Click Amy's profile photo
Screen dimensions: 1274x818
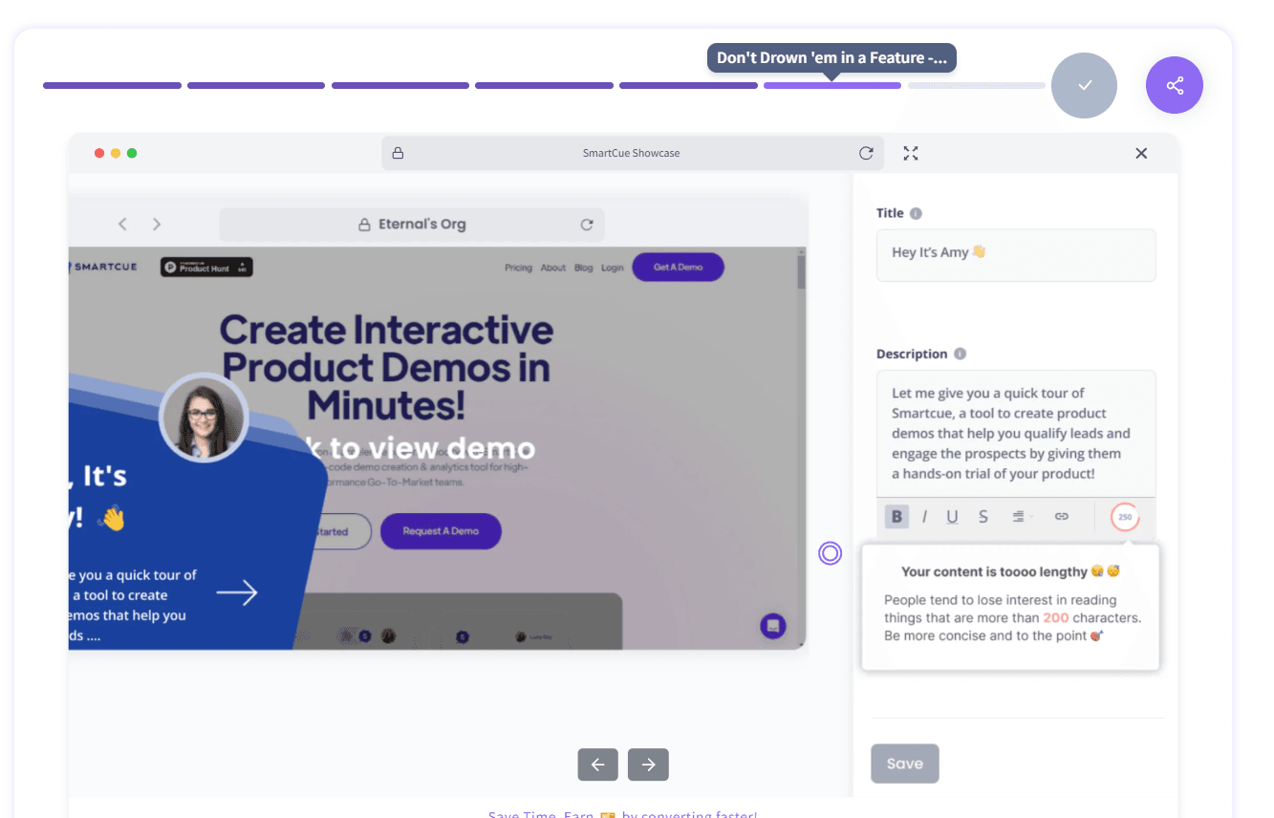click(x=204, y=418)
